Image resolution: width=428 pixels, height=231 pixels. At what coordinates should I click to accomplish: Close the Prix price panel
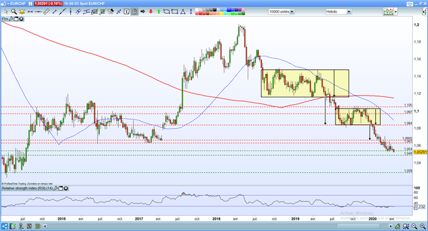point(21,19)
